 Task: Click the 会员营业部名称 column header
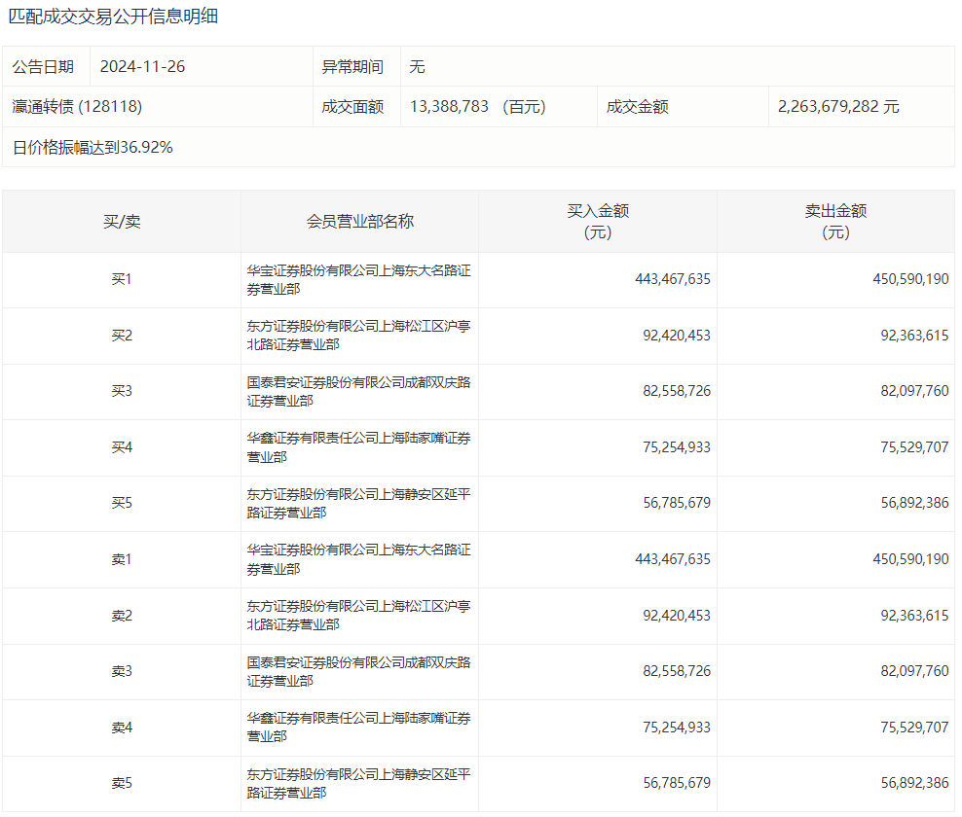pyautogui.click(x=359, y=222)
